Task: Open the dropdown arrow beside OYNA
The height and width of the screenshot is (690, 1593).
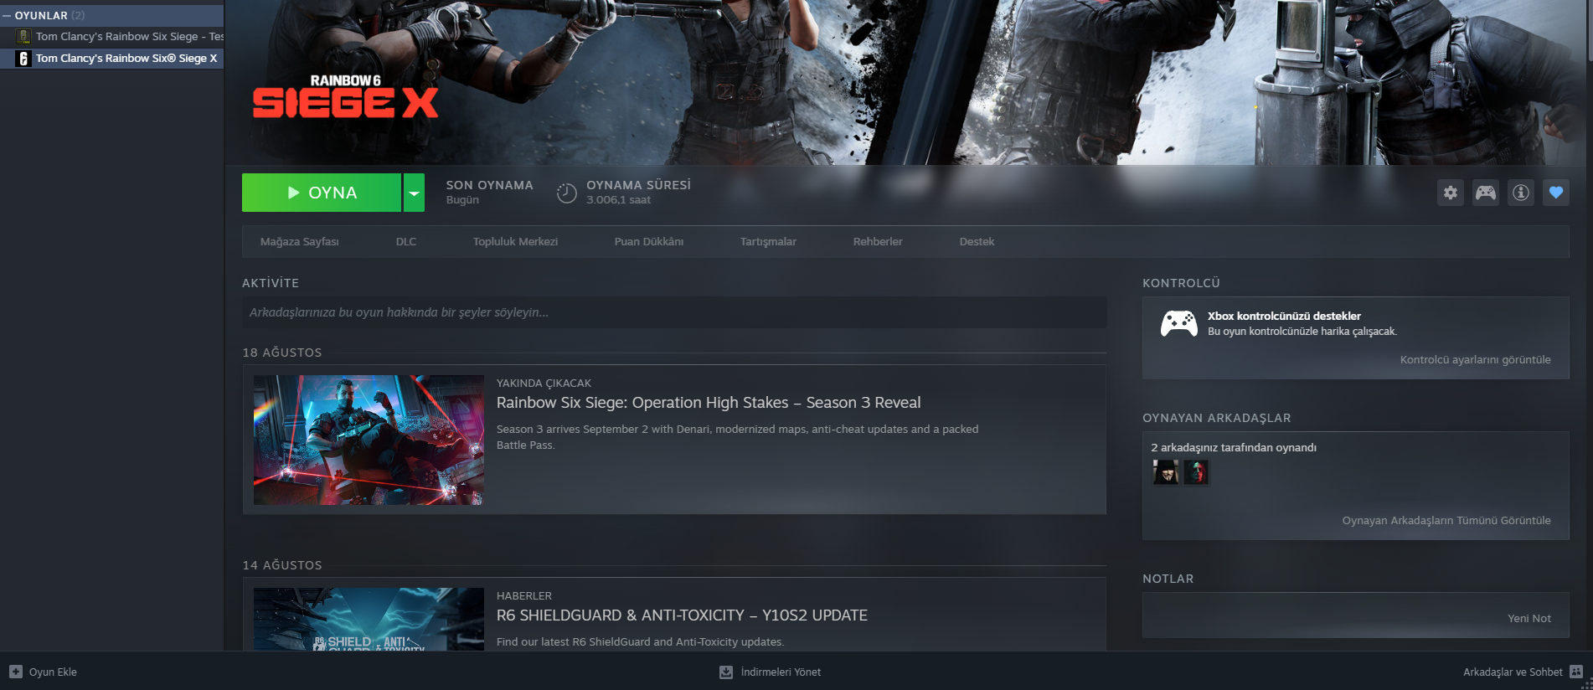Action: pyautogui.click(x=414, y=193)
